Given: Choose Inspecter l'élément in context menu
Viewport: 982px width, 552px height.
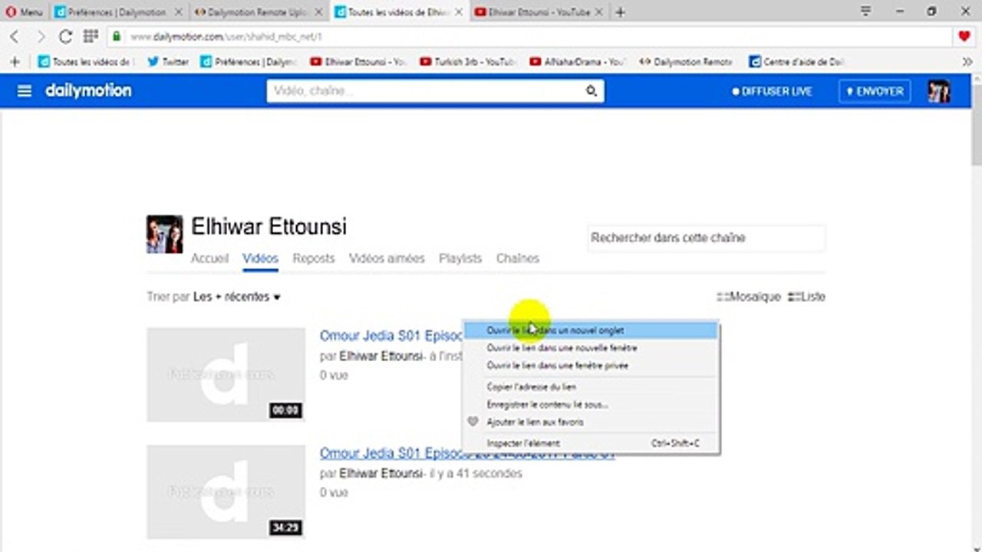Looking at the screenshot, I should tap(591, 443).
